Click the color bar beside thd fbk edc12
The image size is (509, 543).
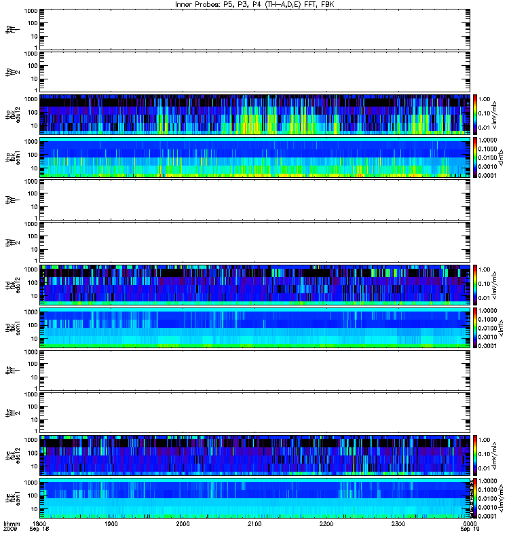pos(475,285)
